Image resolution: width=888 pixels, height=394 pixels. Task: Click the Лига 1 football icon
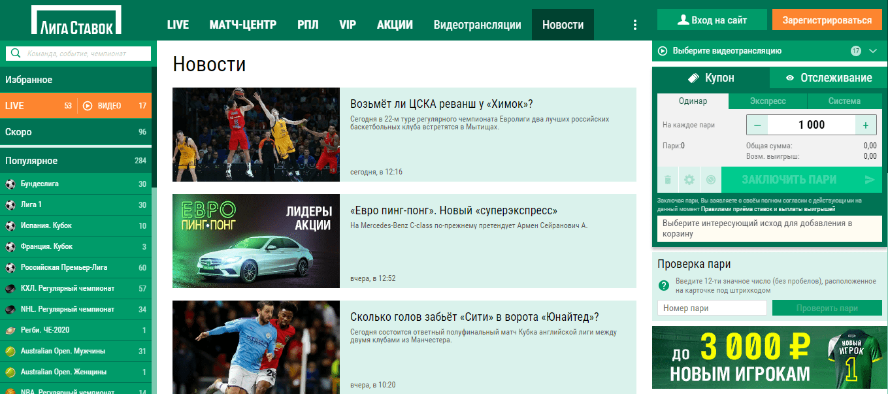[10, 205]
